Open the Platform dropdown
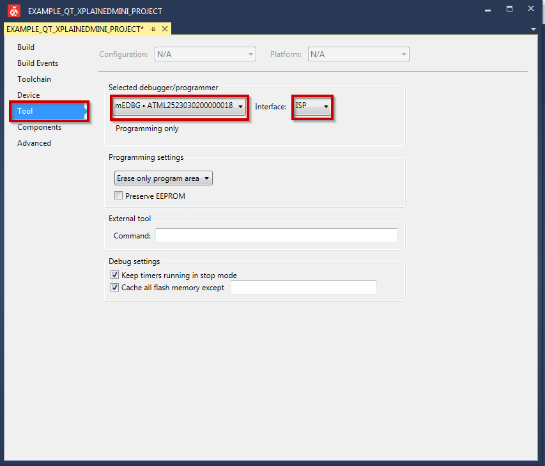This screenshot has height=466, width=545. pyautogui.click(x=358, y=54)
